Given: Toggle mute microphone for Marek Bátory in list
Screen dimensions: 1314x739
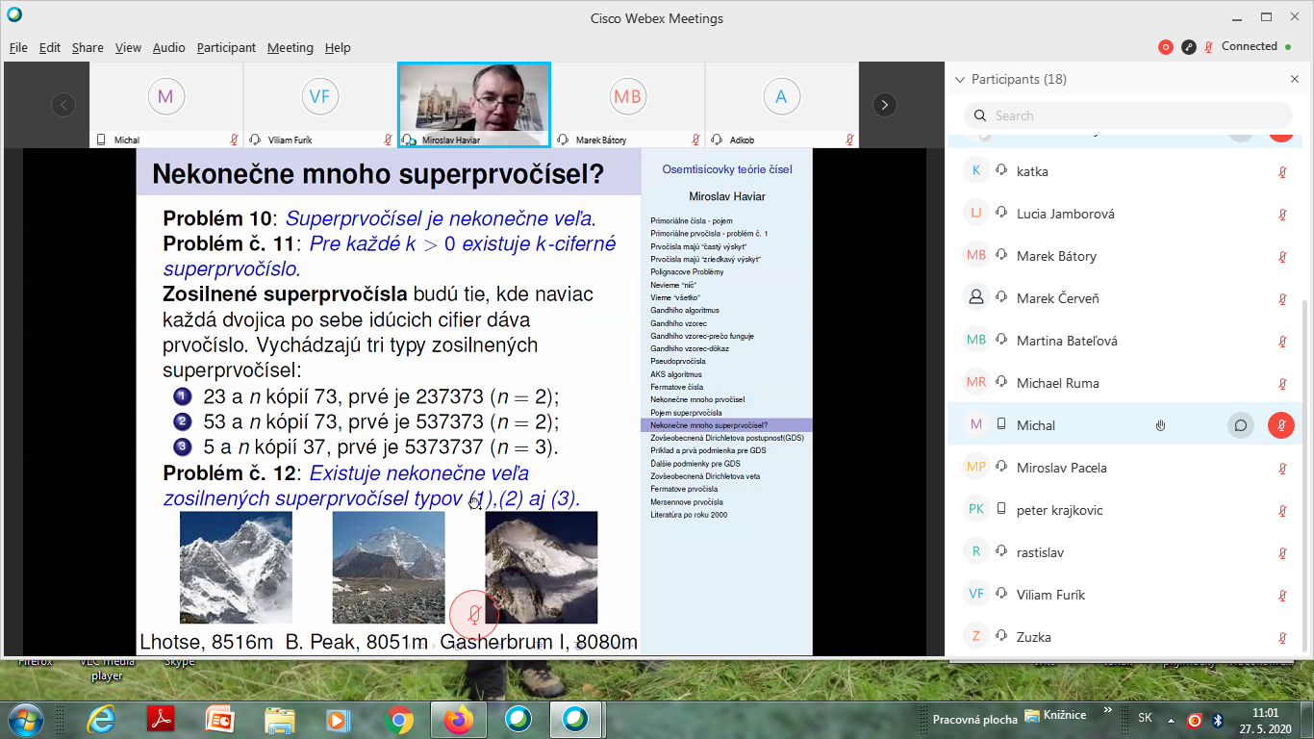Looking at the screenshot, I should tap(1282, 256).
